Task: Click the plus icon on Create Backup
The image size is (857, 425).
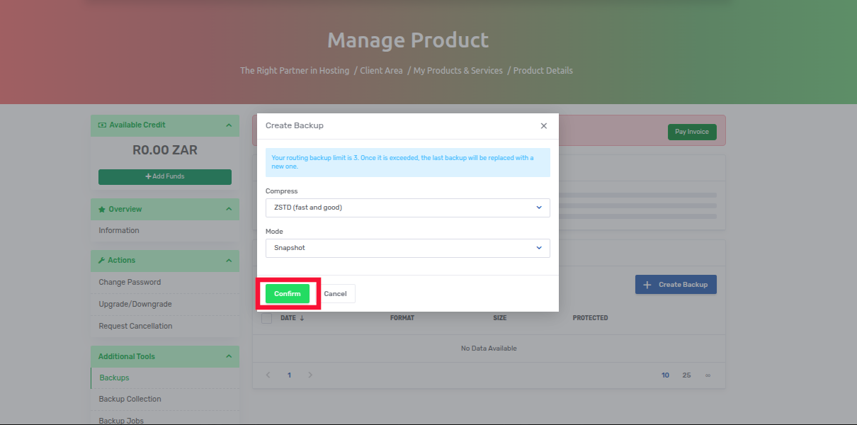Action: (x=647, y=284)
